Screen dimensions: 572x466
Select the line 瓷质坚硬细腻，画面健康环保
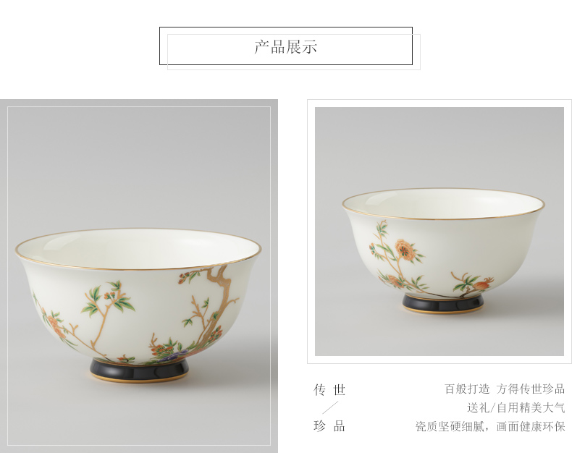point(490,426)
